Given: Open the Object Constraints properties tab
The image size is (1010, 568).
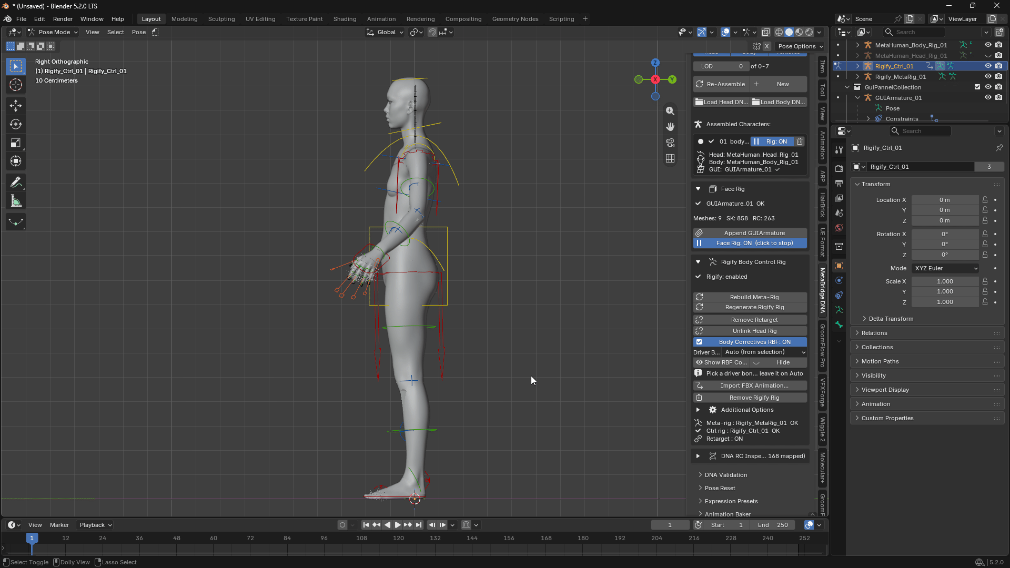Looking at the screenshot, I should [x=839, y=295].
